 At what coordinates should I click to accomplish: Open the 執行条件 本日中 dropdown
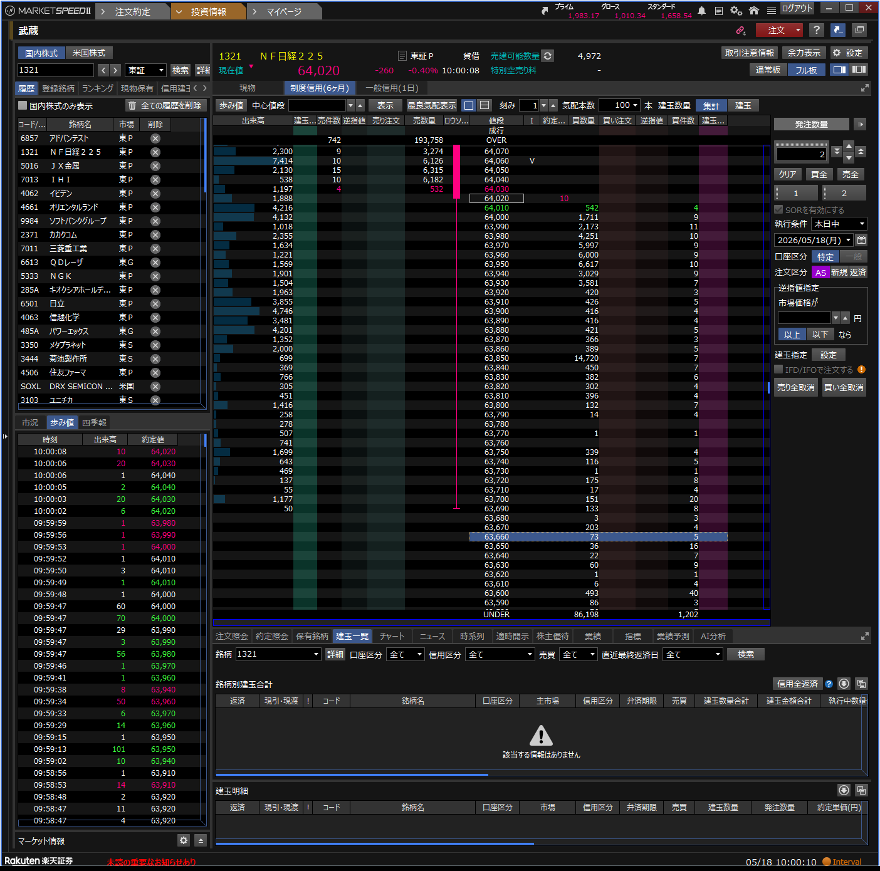tap(839, 224)
